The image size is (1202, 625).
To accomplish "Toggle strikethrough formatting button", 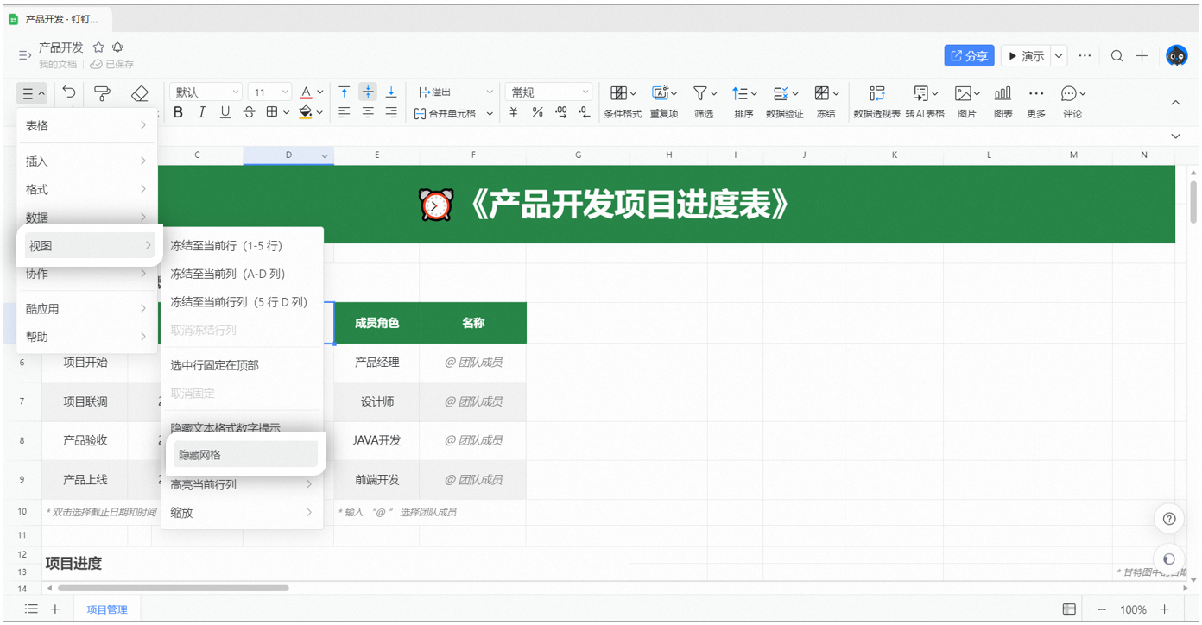I will tap(249, 112).
